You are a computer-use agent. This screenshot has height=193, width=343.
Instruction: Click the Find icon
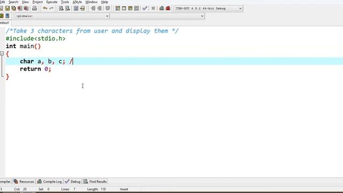61,9
